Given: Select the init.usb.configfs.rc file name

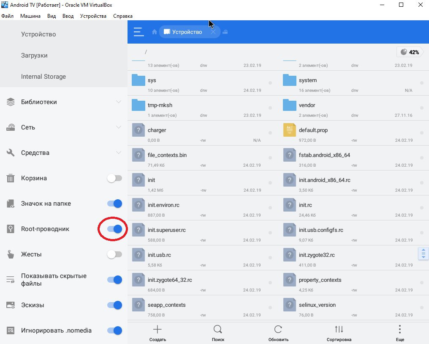Looking at the screenshot, I should pyautogui.click(x=321, y=230).
